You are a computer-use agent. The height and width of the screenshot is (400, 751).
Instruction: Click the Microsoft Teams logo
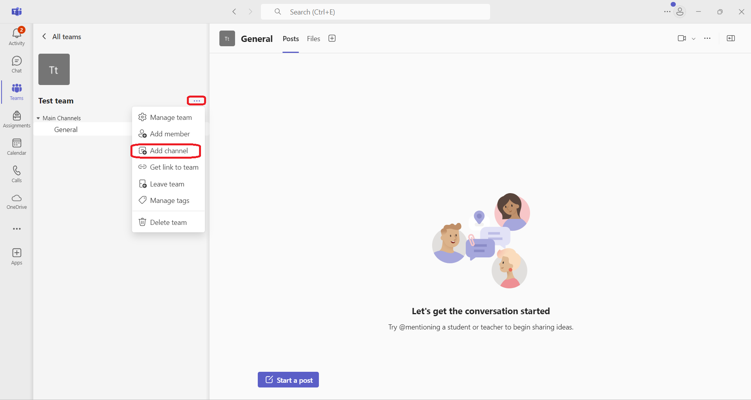click(x=16, y=12)
